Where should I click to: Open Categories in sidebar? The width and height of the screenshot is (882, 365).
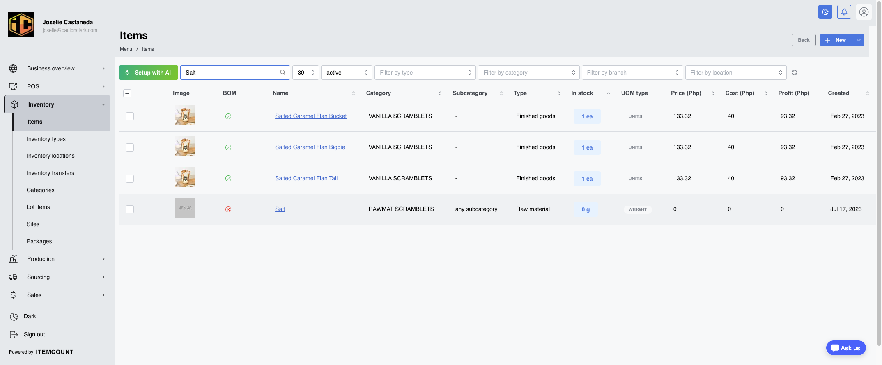(40, 190)
